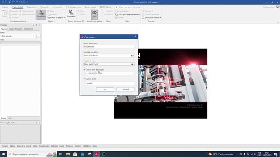This screenshot has width=280, height=157.
Task: Switch to the Conexões ribbon tab
Action: [44, 7]
